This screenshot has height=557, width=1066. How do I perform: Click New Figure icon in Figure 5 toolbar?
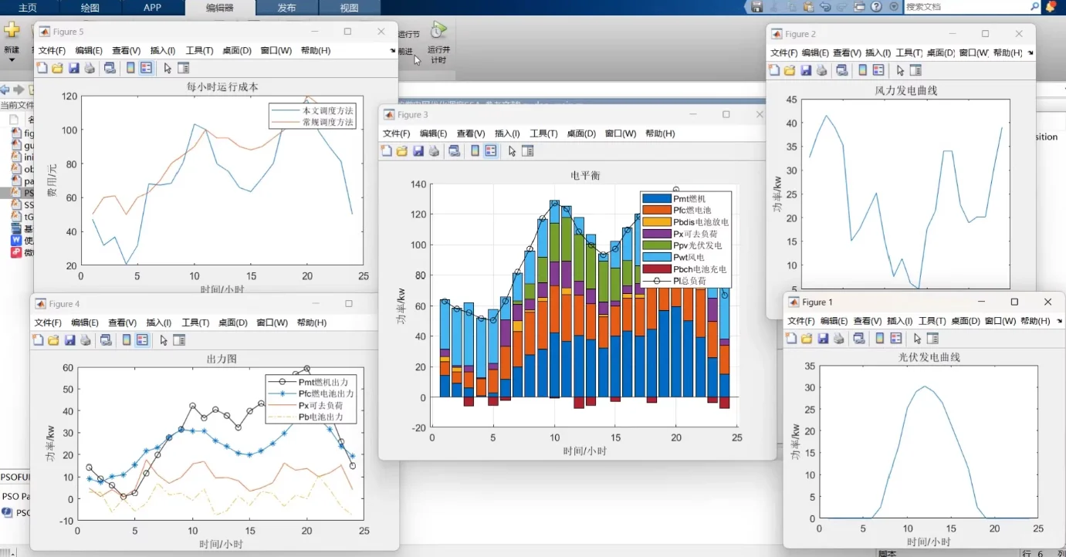tap(42, 68)
